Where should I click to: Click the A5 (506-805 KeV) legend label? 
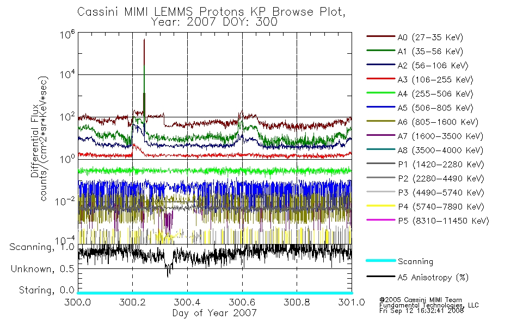pos(435,108)
